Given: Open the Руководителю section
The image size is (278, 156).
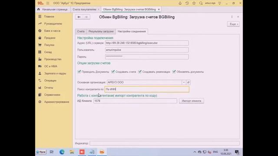Looking at the screenshot, I should point(53,23).
